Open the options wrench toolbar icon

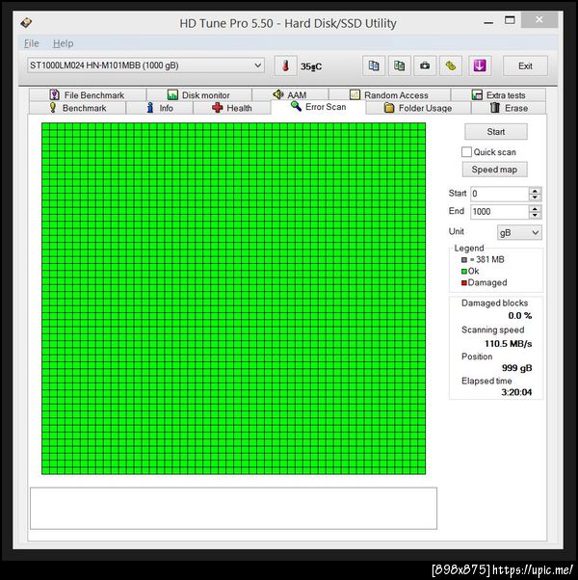point(451,66)
